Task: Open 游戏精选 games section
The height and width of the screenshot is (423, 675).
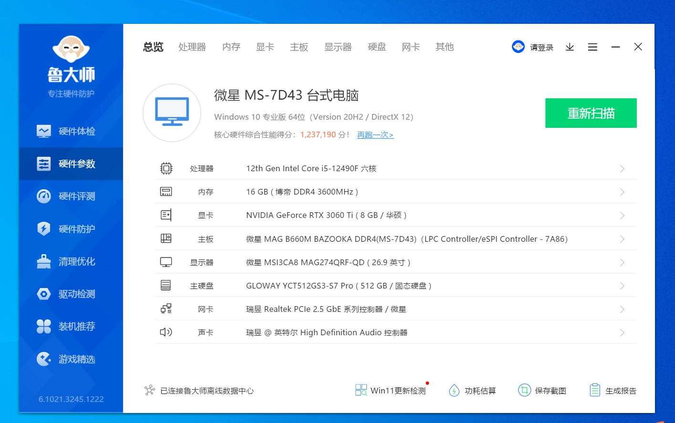Action: 71,359
